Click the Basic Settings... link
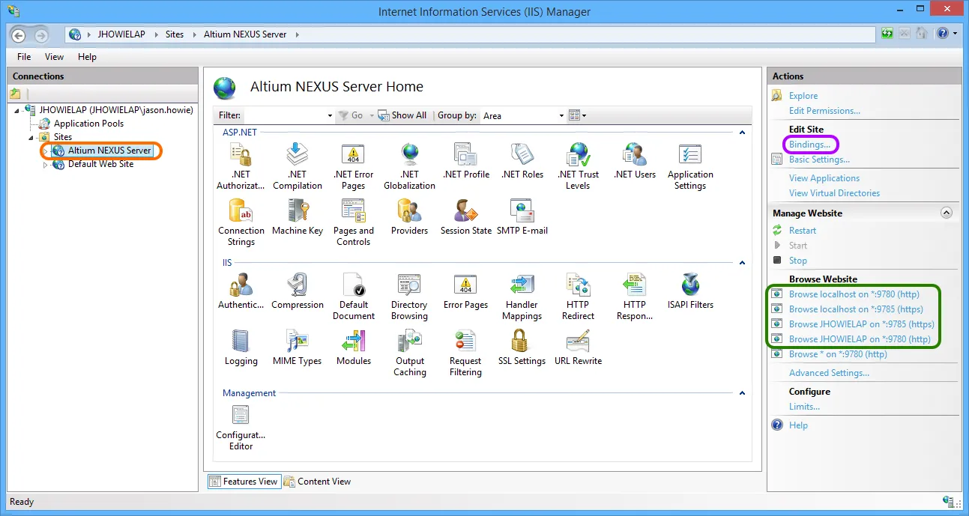The width and height of the screenshot is (969, 516). click(819, 160)
